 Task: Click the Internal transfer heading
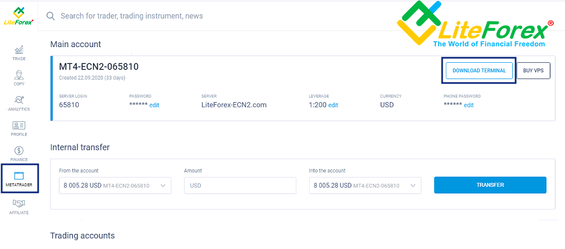(80, 147)
